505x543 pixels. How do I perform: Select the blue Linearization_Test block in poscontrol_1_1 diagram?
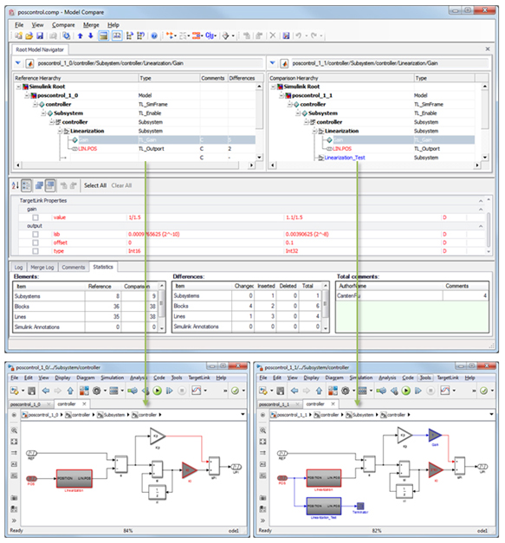click(323, 507)
